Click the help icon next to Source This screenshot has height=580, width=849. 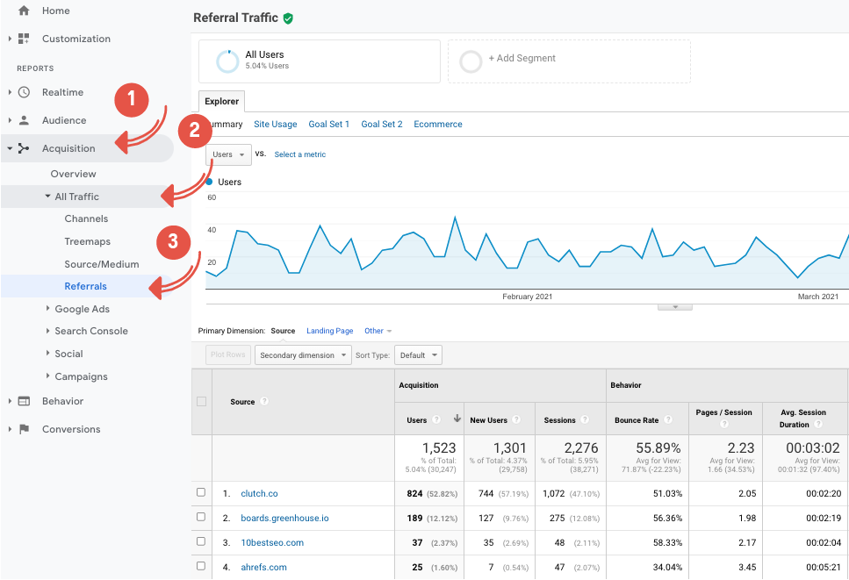264,402
